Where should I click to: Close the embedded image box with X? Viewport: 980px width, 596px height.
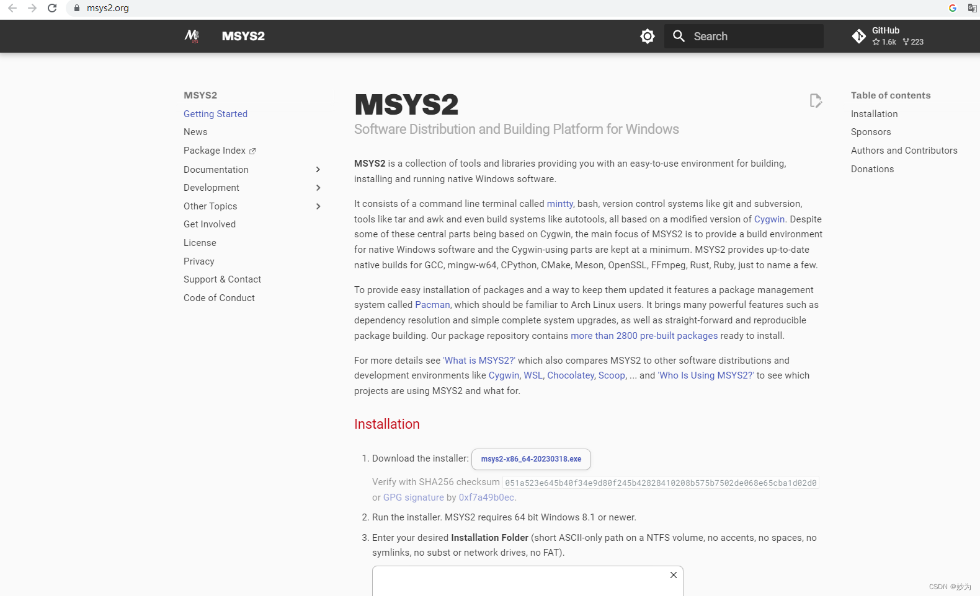(674, 575)
